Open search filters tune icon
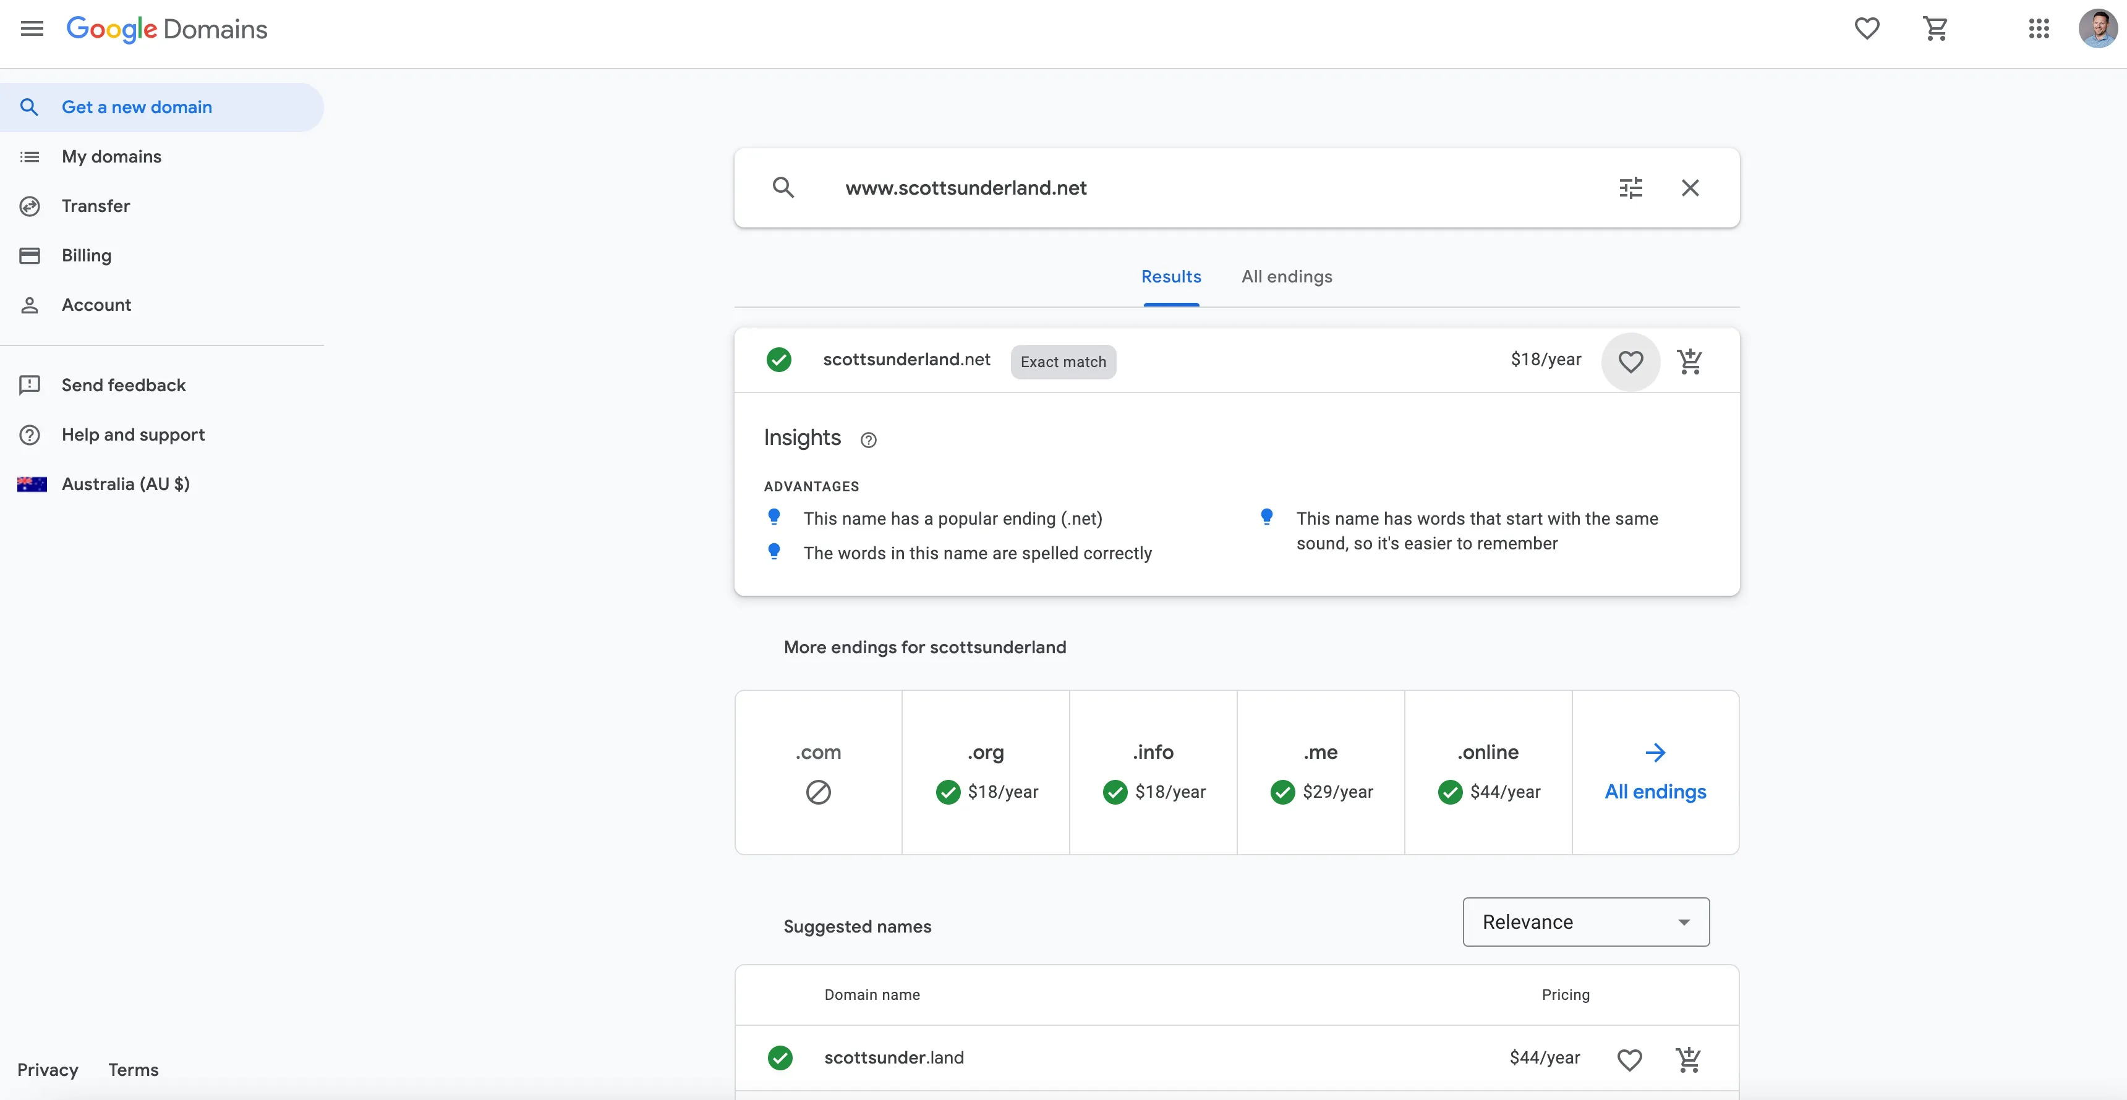Image resolution: width=2127 pixels, height=1100 pixels. coord(1630,188)
